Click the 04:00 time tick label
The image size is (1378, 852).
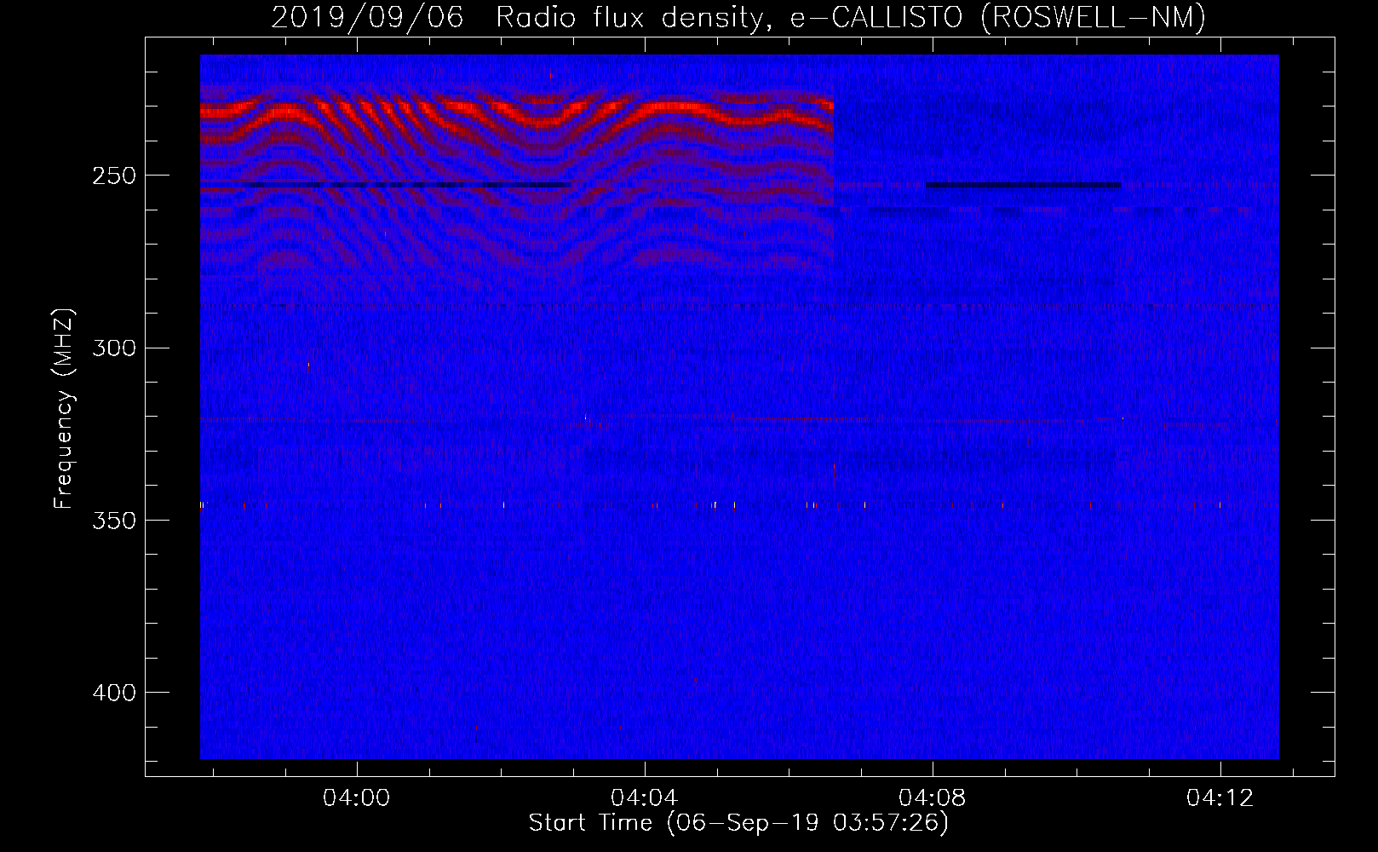click(357, 797)
